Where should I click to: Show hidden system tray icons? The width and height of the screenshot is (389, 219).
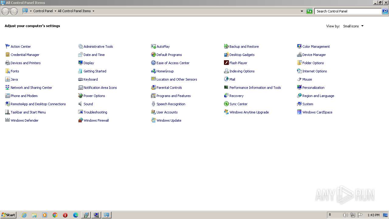(330, 215)
